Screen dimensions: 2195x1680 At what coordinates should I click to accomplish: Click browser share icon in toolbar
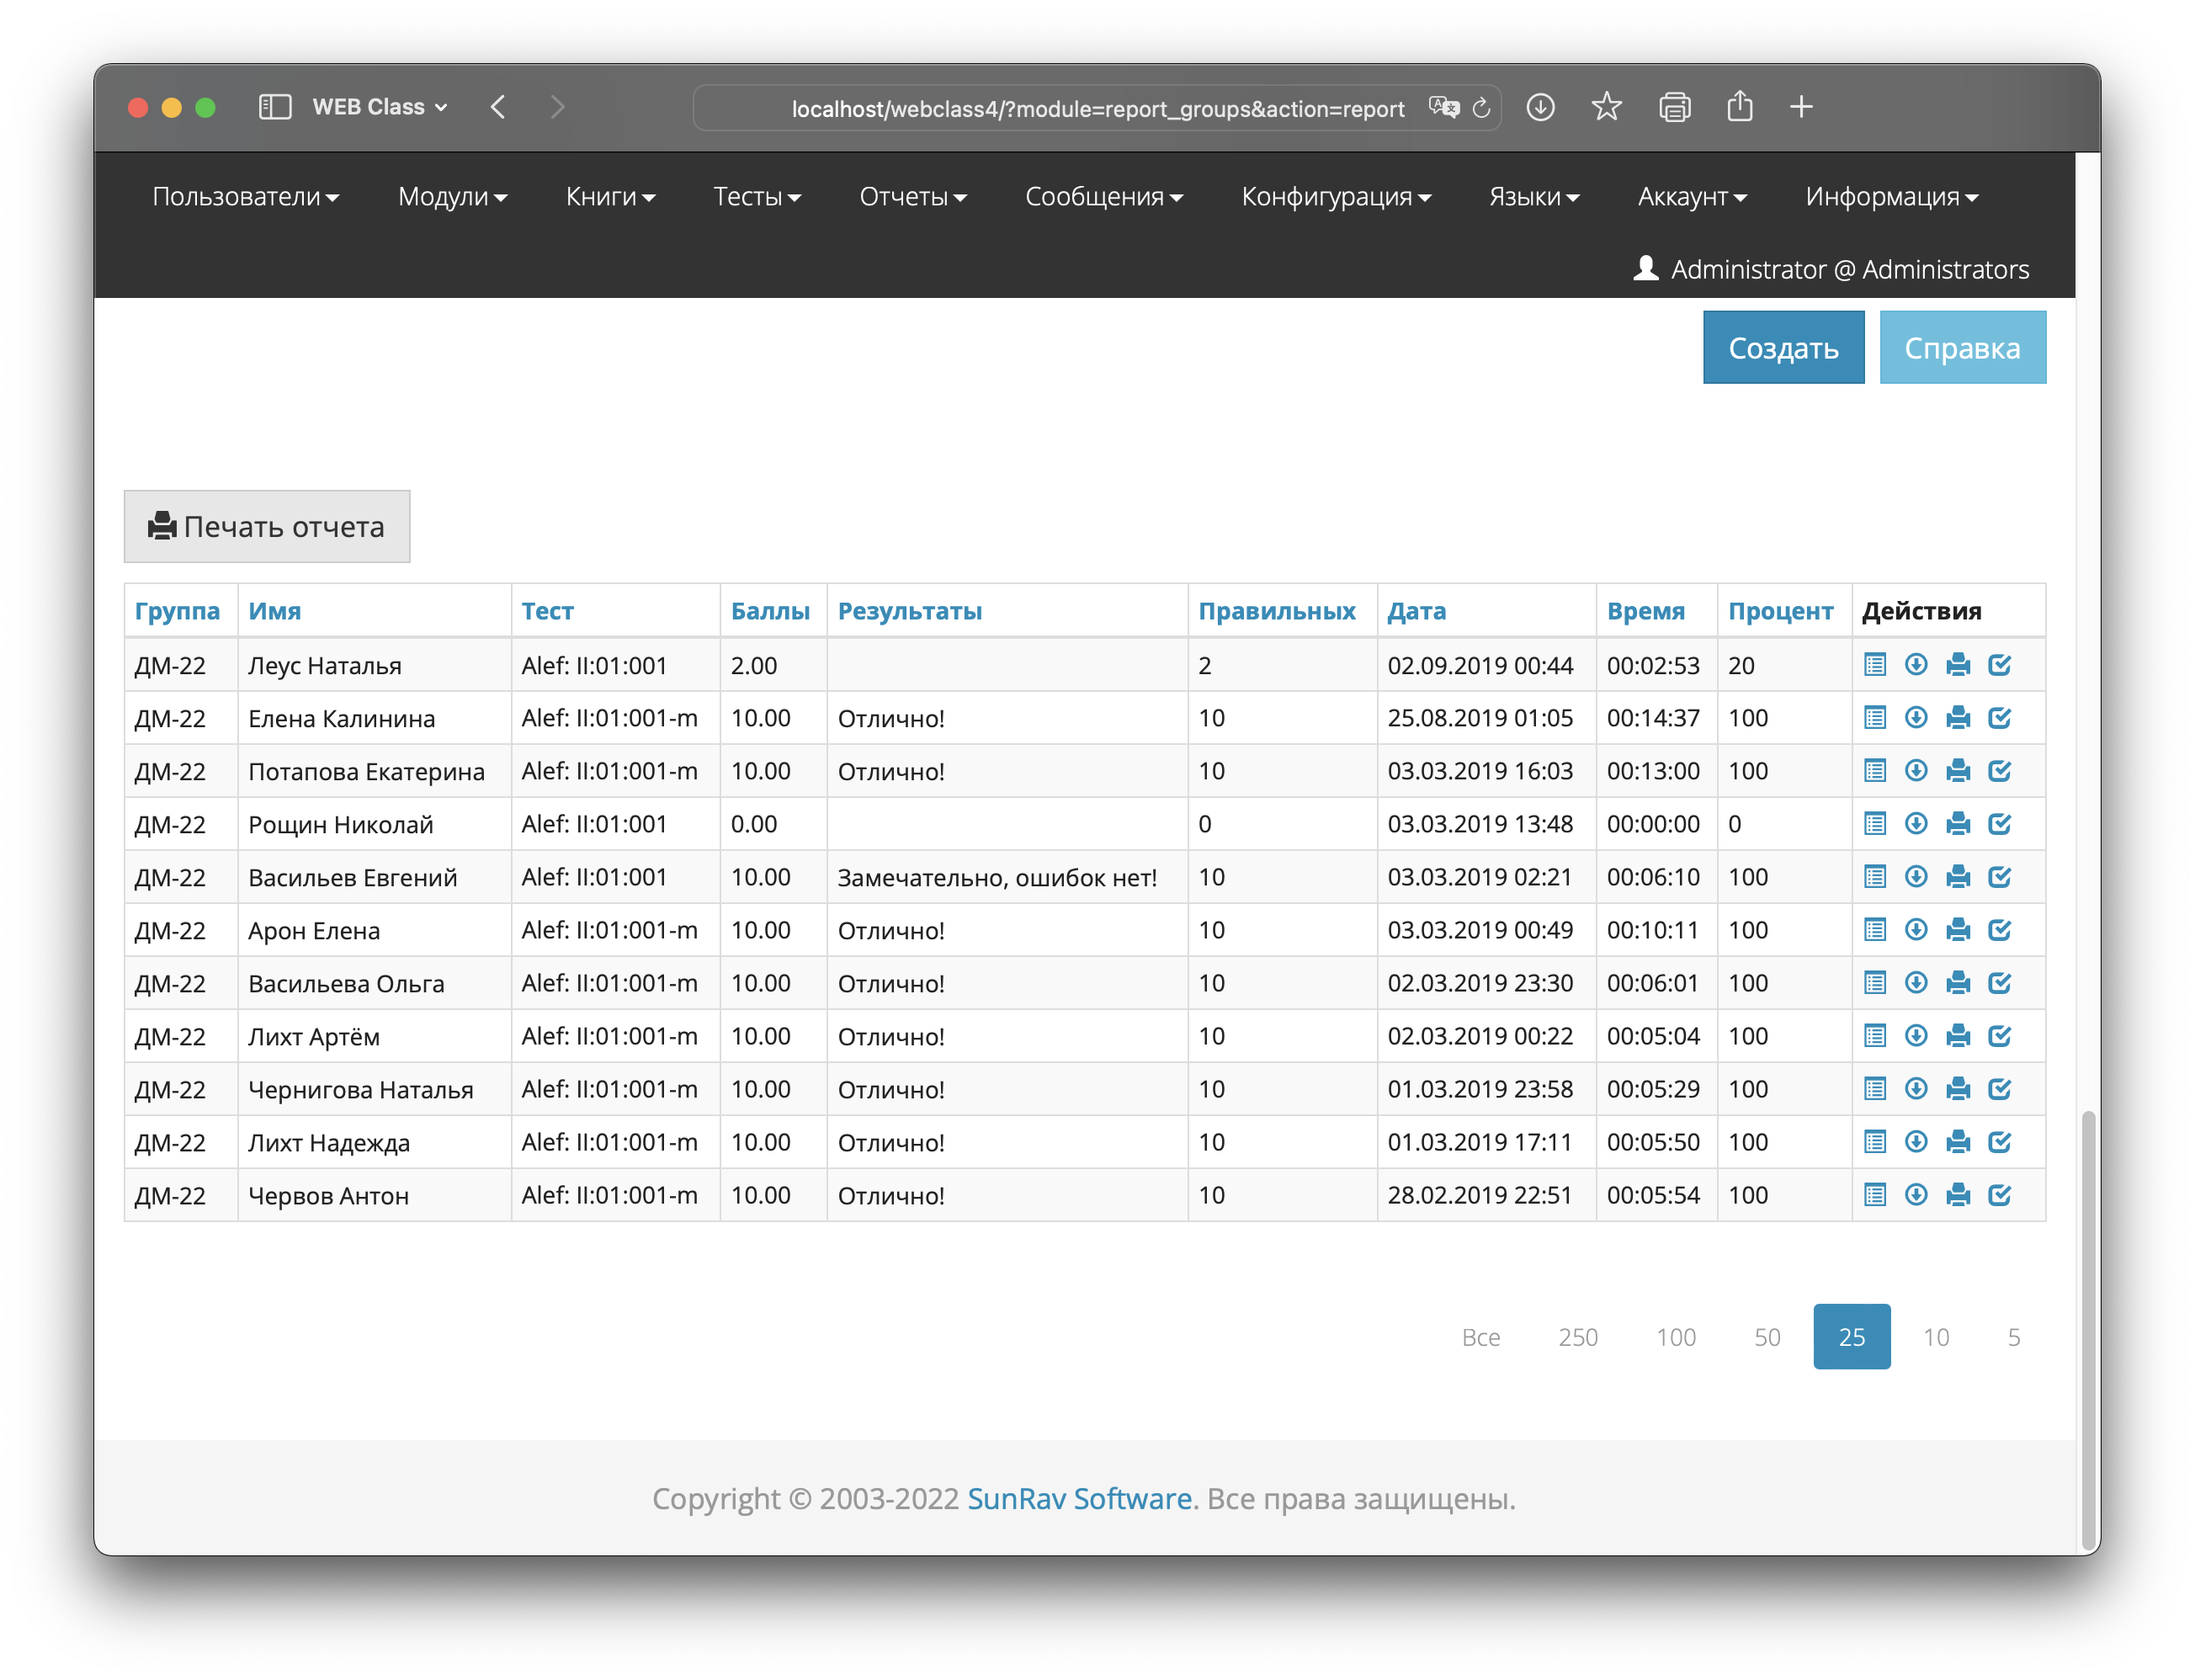pos(1740,107)
